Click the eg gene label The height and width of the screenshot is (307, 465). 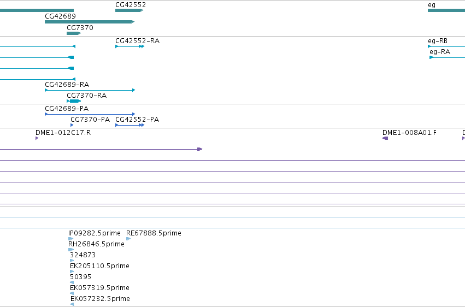point(432,5)
